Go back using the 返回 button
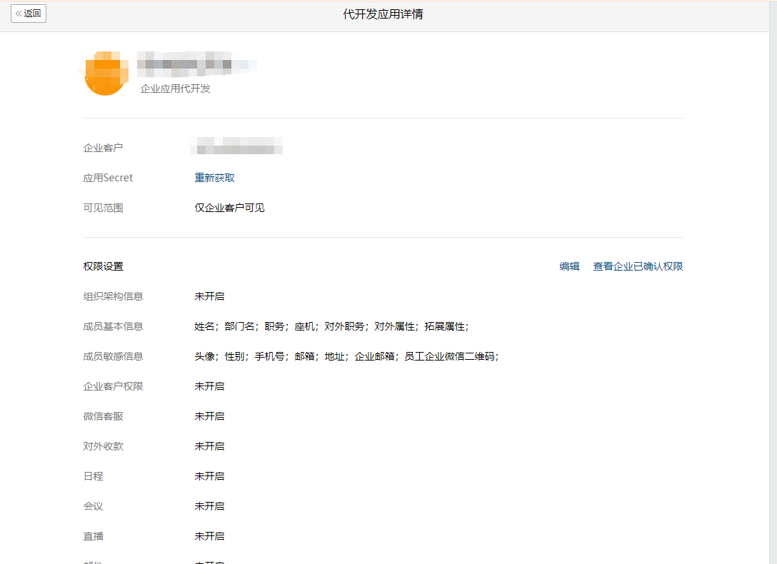777x564 pixels. click(29, 14)
